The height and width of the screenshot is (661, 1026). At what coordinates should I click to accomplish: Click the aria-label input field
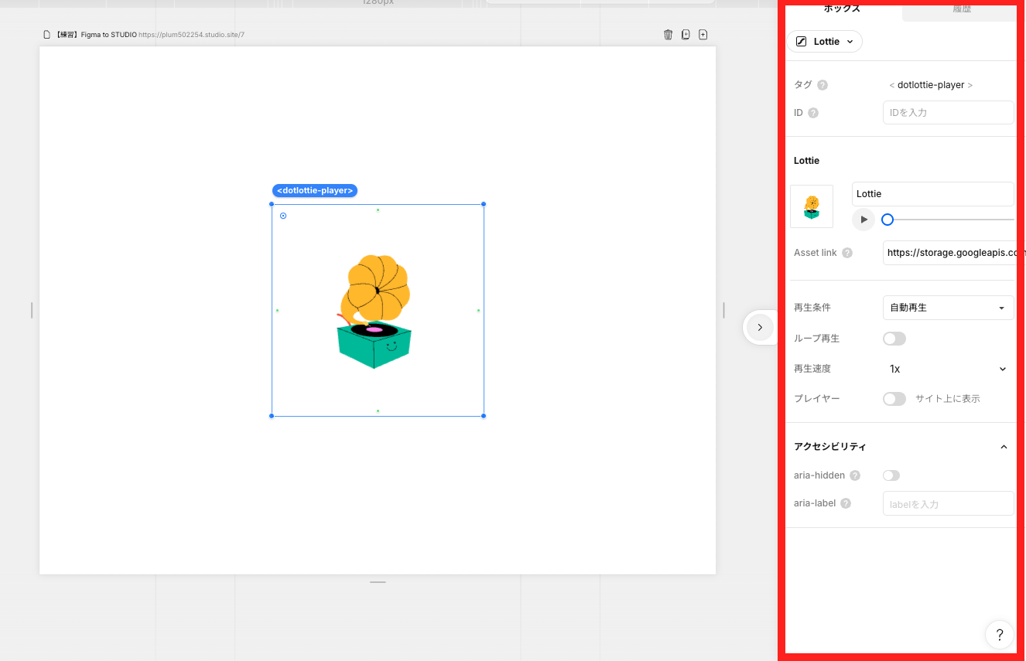948,503
